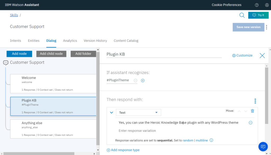Viewport: 271px width, 155px height.
Task: Set response variations to random
Action: (188, 140)
